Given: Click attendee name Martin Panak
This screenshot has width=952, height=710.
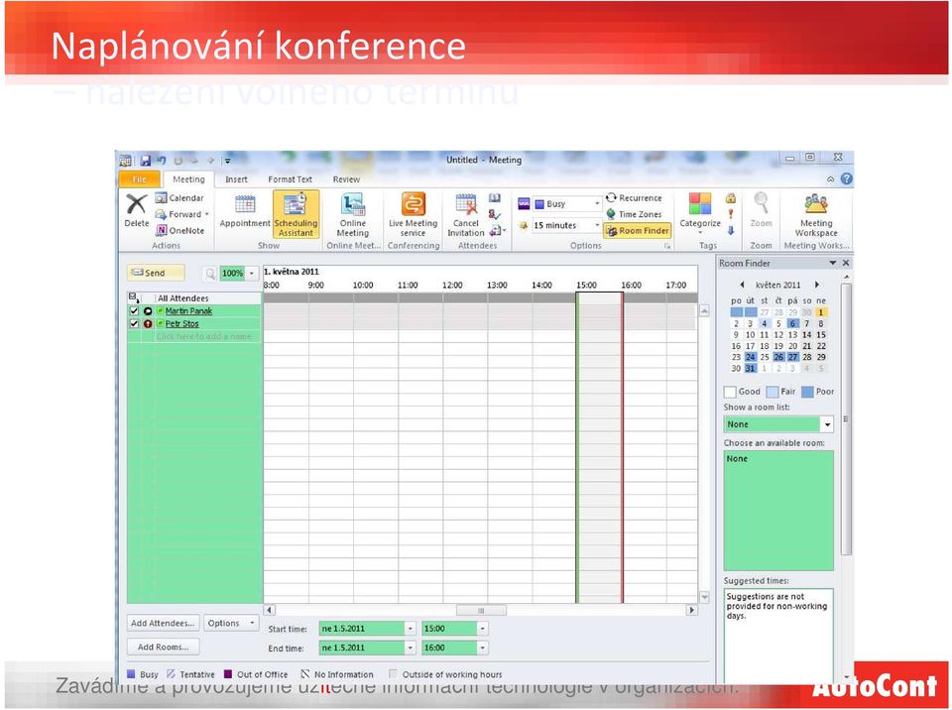Looking at the screenshot, I should point(188,311).
